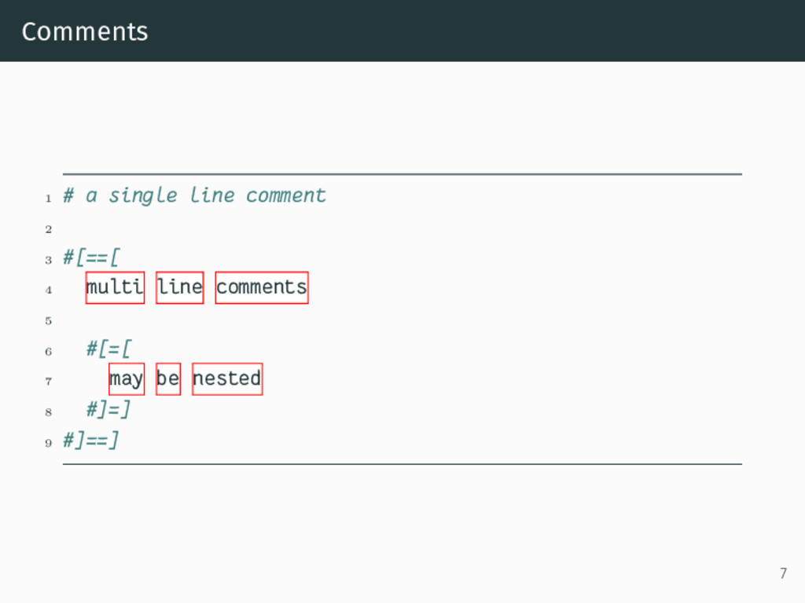Select the boxed word 'multi'
This screenshot has height=603, width=805.
[x=115, y=287]
